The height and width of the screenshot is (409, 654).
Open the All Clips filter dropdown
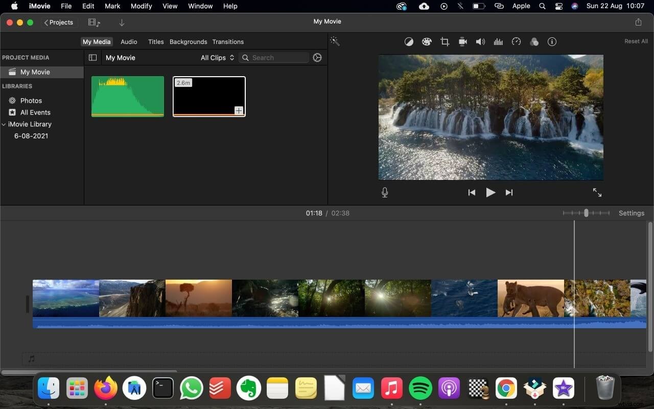(x=217, y=57)
